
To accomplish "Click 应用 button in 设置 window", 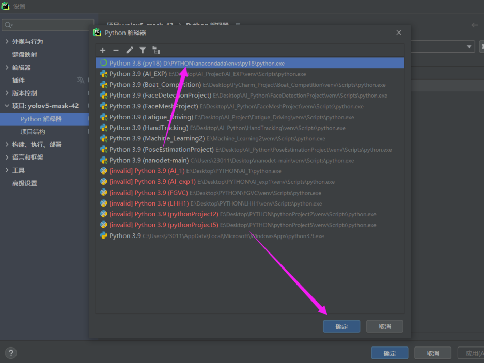I will pyautogui.click(x=471, y=353).
